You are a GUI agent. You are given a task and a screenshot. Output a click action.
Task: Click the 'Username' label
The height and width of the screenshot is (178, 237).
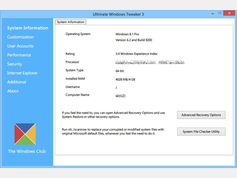[73, 87]
